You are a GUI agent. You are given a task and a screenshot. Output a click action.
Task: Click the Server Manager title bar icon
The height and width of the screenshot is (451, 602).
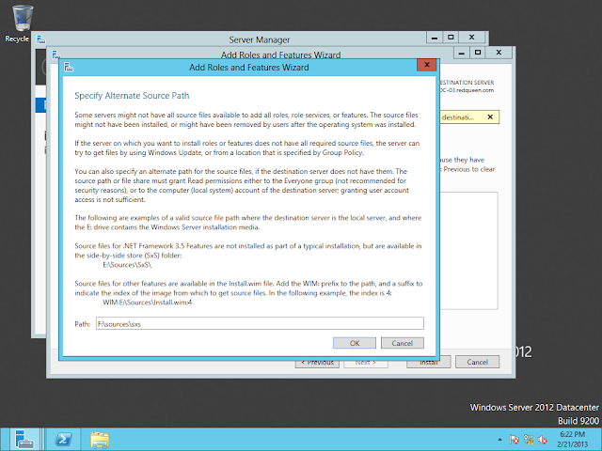pyautogui.click(x=40, y=39)
